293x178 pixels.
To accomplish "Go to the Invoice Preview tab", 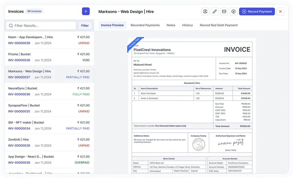I will 112,25.
